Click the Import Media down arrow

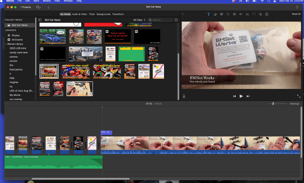click(x=49, y=7)
